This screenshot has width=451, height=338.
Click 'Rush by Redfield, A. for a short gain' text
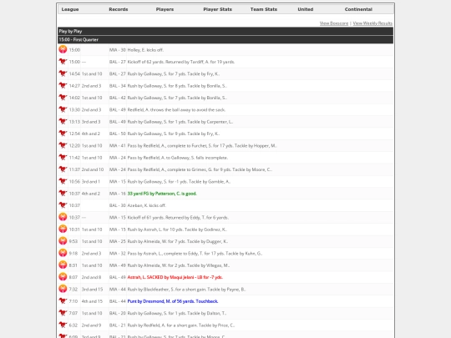click(x=181, y=325)
